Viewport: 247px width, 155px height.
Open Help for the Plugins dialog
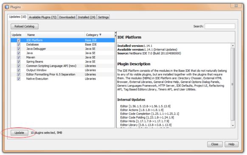[231, 144]
